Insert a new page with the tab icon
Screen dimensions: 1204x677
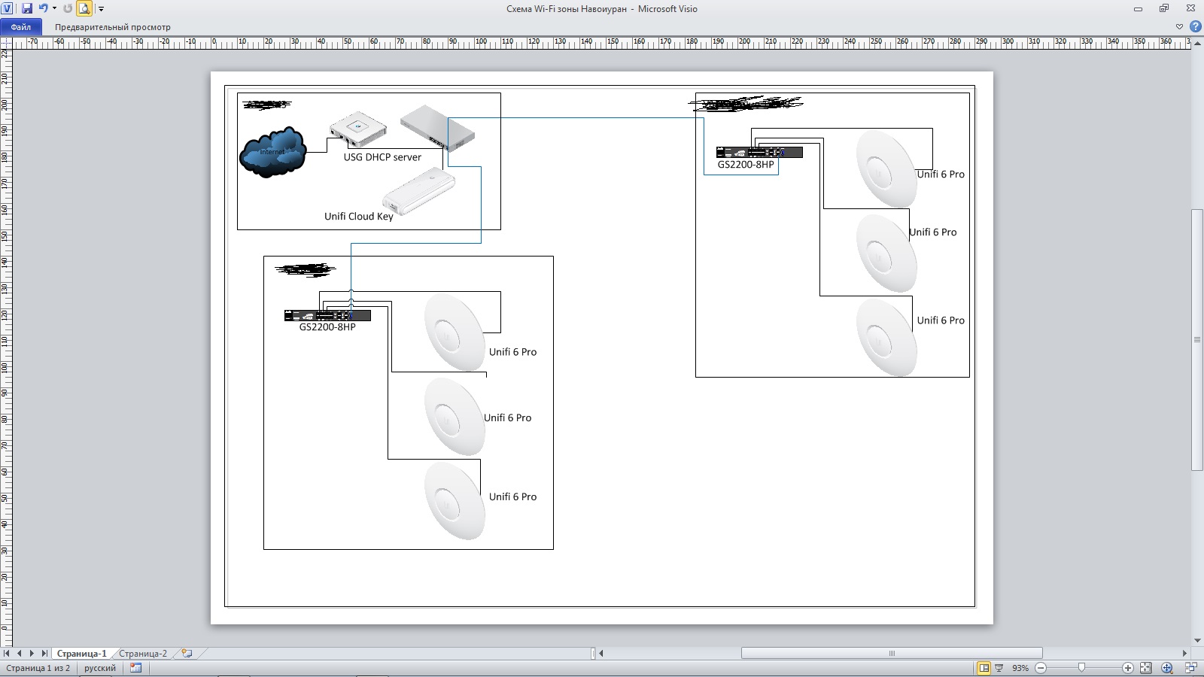(187, 654)
